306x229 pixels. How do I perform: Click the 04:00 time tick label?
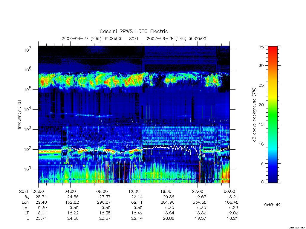pos(70,191)
